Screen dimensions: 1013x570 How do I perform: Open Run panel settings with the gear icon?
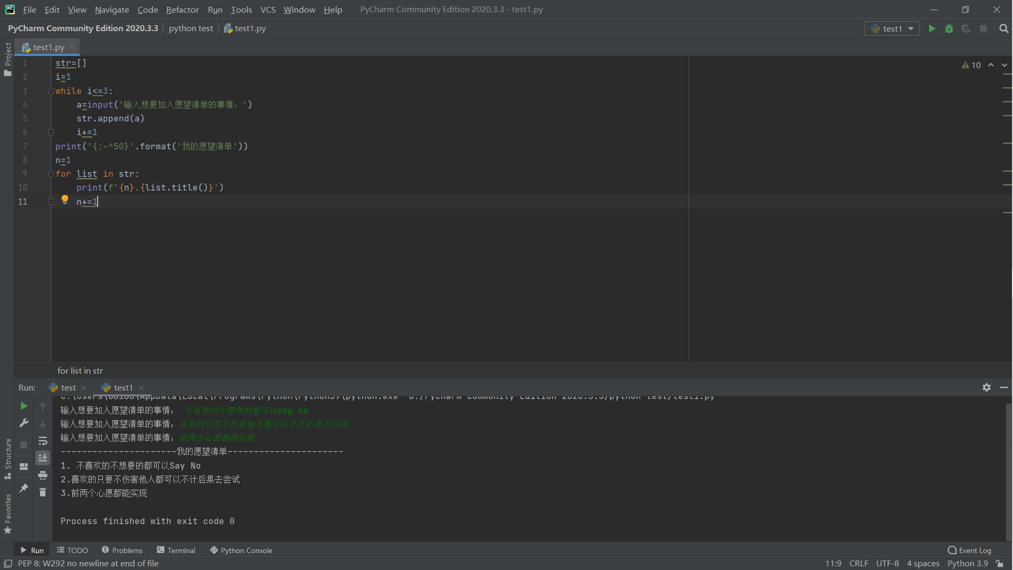click(986, 387)
